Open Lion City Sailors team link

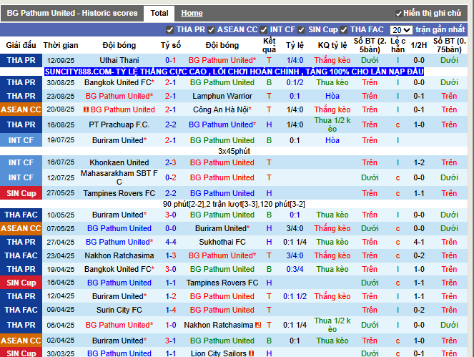point(219,353)
